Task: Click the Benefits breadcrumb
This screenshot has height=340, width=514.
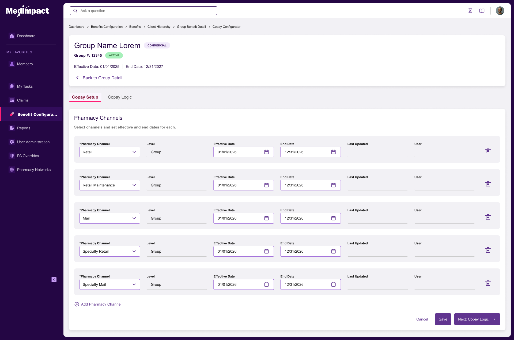Action: (x=135, y=27)
